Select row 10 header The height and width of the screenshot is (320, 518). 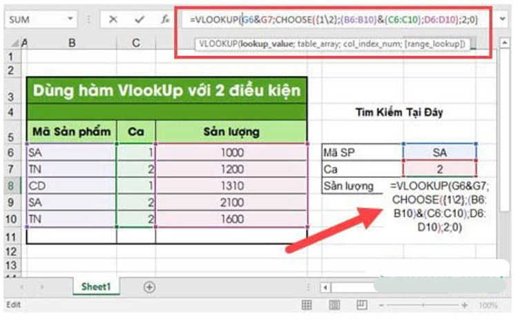(x=11, y=219)
